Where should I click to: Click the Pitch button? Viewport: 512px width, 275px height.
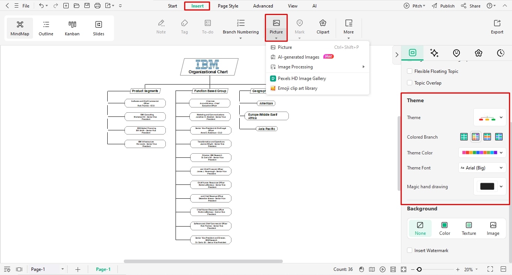tap(414, 6)
